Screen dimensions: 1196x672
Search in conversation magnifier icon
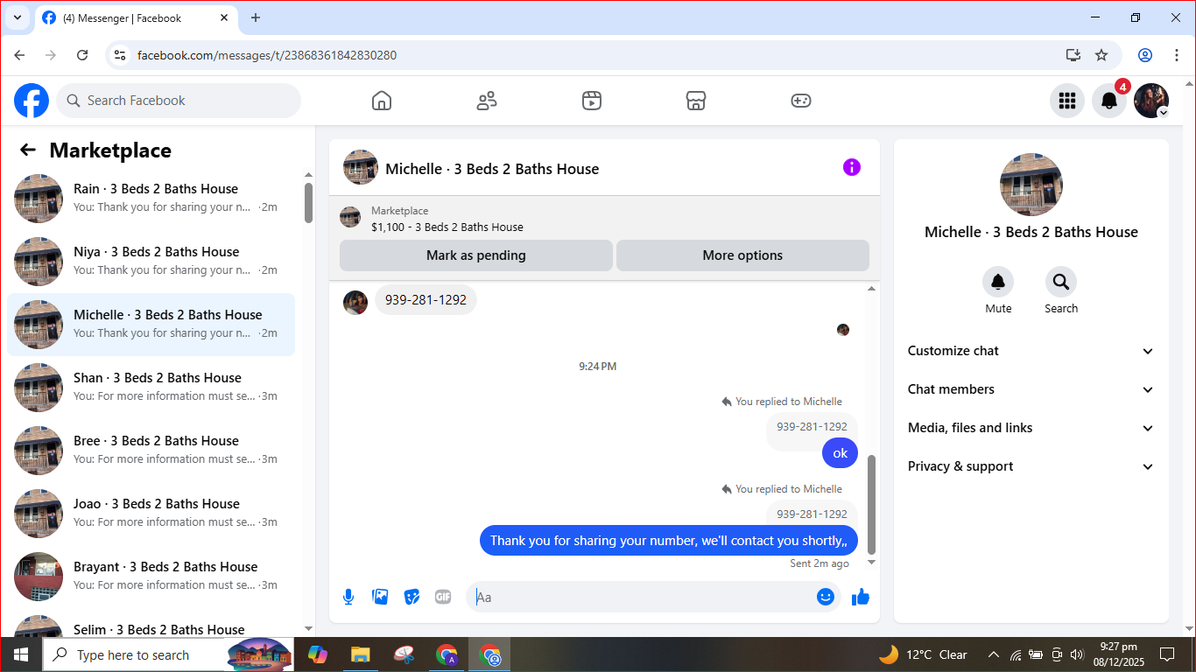1061,282
